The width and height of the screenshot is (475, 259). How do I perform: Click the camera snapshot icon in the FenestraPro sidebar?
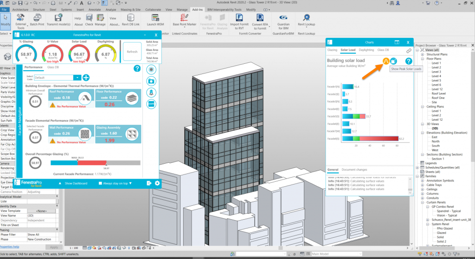pyautogui.click(x=151, y=81)
